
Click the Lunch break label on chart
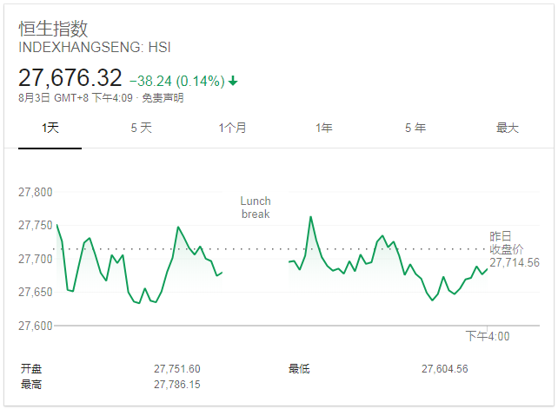coord(256,208)
